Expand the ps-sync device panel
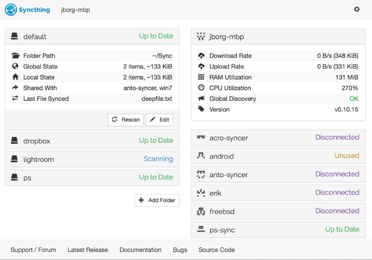The width and height of the screenshot is (372, 260). click(278, 230)
